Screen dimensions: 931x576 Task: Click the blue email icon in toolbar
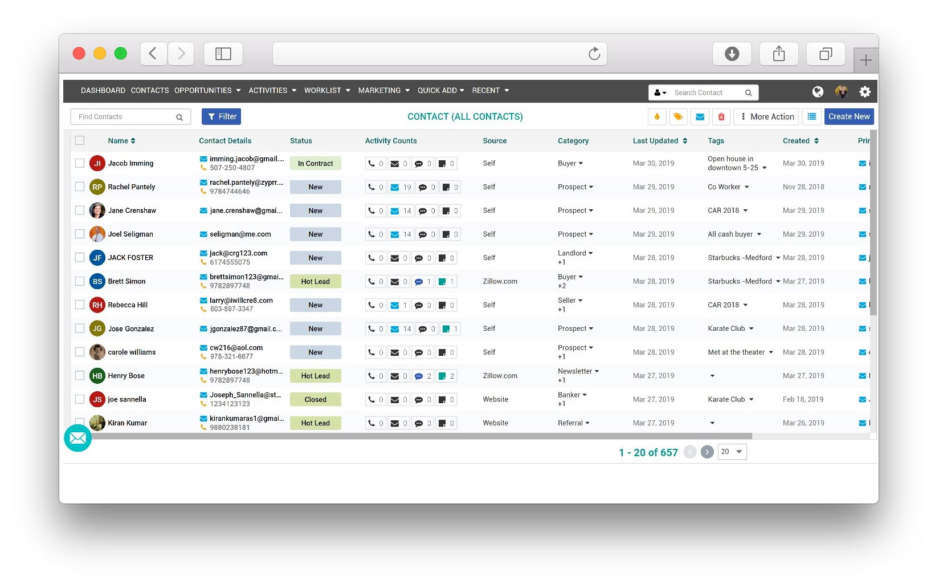(700, 116)
